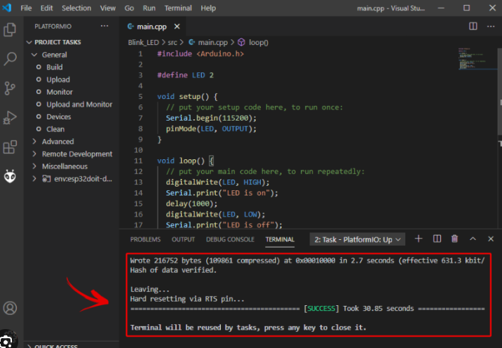Image resolution: width=502 pixels, height=348 pixels.
Task: Kill terminal using trash icon
Action: pyautogui.click(x=454, y=239)
